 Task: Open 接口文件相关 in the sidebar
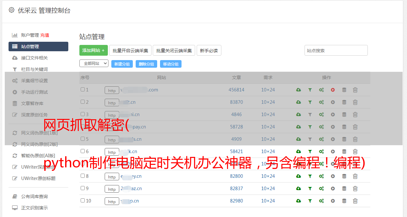34,58
